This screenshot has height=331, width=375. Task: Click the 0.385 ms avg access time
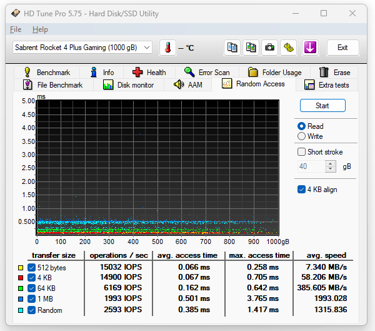tap(194, 310)
